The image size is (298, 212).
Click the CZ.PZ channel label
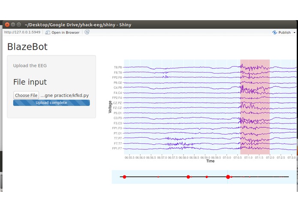[x=117, y=103]
